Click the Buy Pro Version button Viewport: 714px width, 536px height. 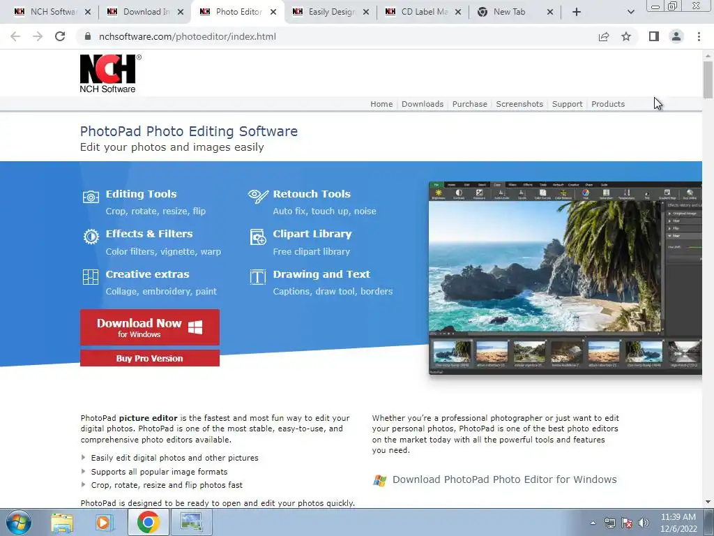coord(150,358)
